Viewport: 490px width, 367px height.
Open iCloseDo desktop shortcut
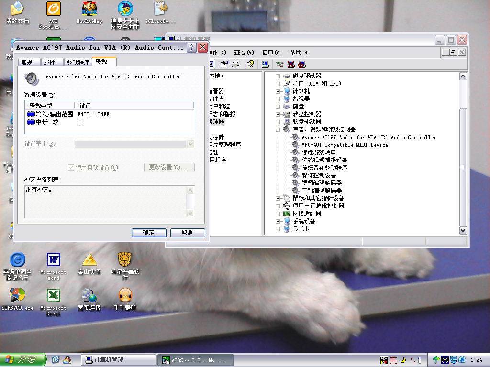click(x=161, y=12)
